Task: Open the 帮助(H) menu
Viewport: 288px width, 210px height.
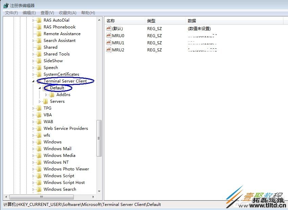Action: 88,13
